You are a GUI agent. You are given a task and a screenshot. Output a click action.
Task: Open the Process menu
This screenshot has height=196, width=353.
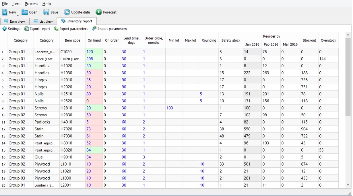[x=31, y=4]
